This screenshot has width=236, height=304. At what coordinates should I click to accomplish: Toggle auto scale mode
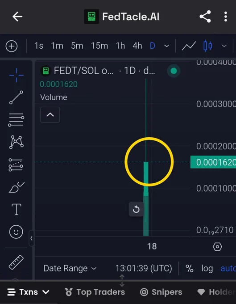click(228, 269)
